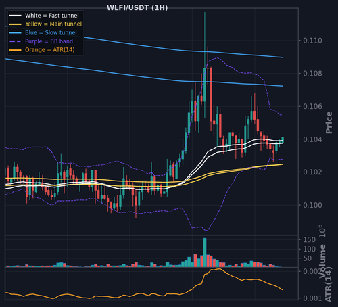Click the 0.100 price axis label
The height and width of the screenshot is (307, 338).
pos(312,205)
